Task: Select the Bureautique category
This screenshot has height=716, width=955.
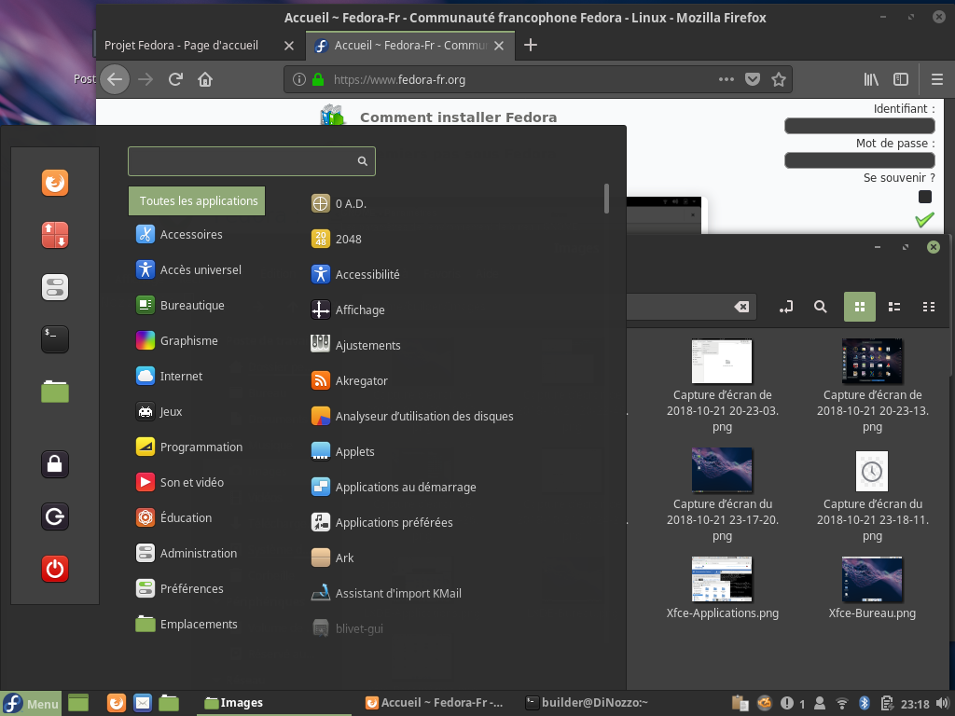Action: click(180, 305)
